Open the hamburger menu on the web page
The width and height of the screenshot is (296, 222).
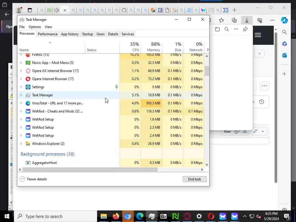[258, 35]
